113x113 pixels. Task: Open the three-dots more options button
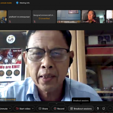pyautogui.click(x=110, y=109)
